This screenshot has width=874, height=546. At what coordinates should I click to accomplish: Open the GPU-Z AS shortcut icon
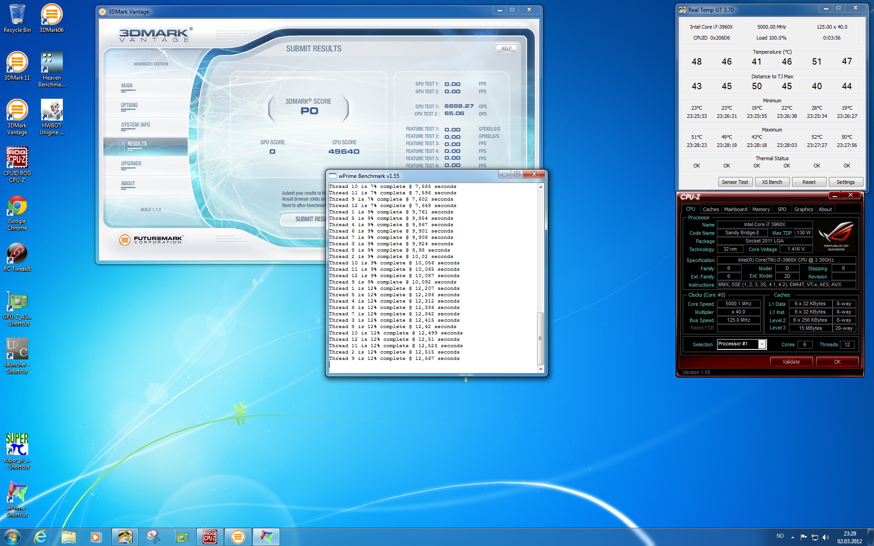[x=17, y=309]
